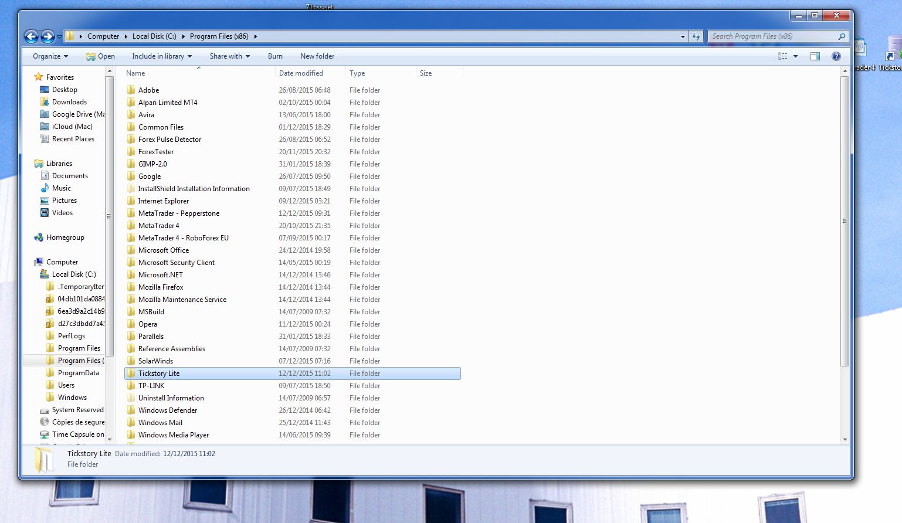902x523 pixels.
Task: Select MetaTrader - Pepperstone folder
Action: 179,213
